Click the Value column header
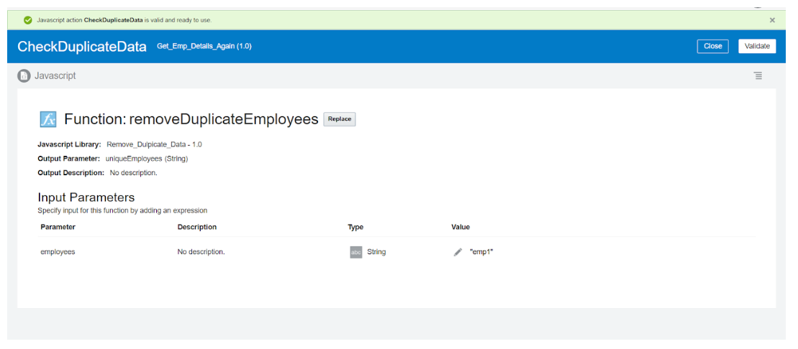 pyautogui.click(x=461, y=227)
